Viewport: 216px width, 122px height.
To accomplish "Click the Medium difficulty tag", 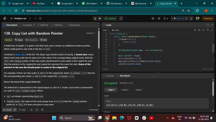I will point(8,40).
